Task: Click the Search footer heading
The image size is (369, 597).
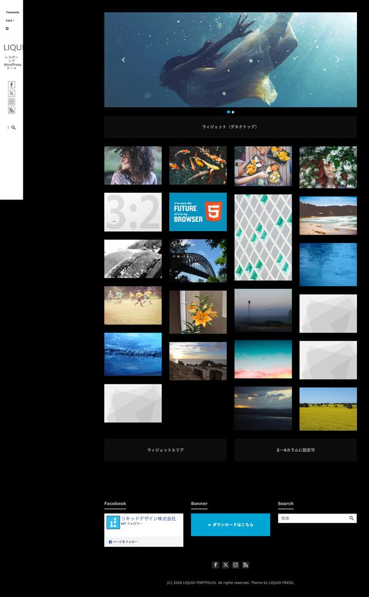Action: pos(286,504)
